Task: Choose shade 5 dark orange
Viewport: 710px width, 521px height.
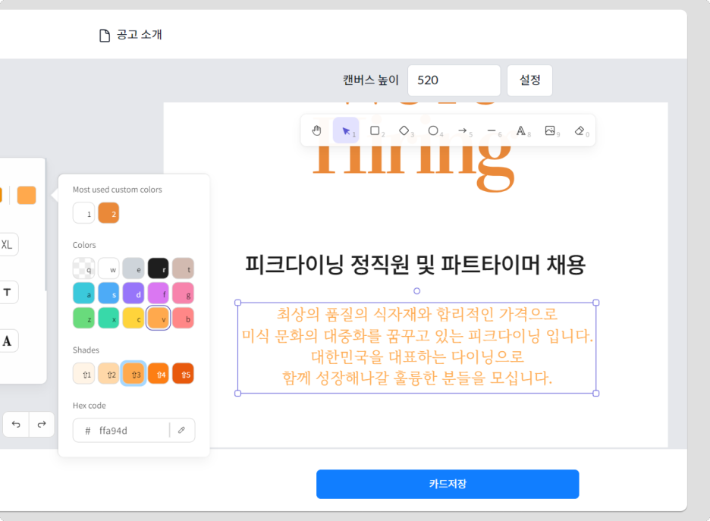Action: coord(184,374)
